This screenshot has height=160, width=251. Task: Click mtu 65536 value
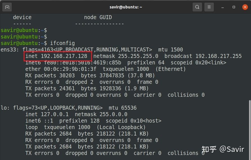[x=123, y=108]
